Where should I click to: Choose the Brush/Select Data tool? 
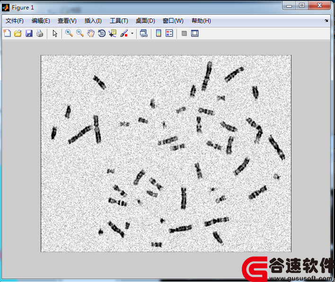click(x=124, y=33)
